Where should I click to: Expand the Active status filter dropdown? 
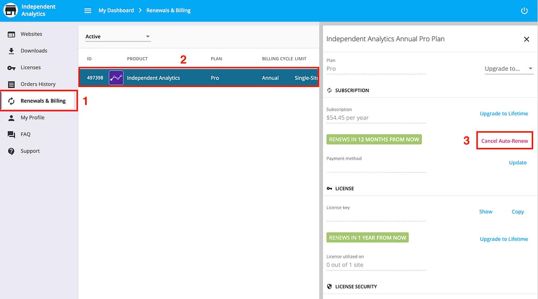(x=118, y=37)
